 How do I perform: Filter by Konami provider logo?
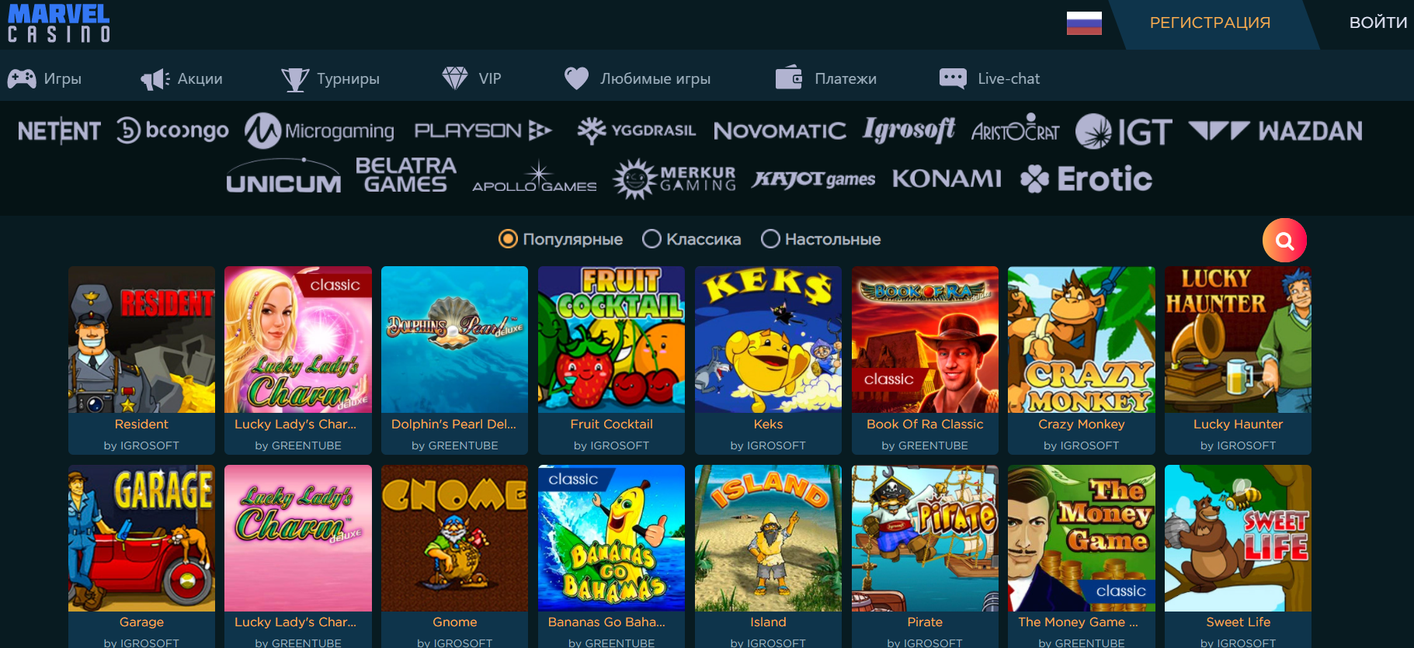(947, 179)
